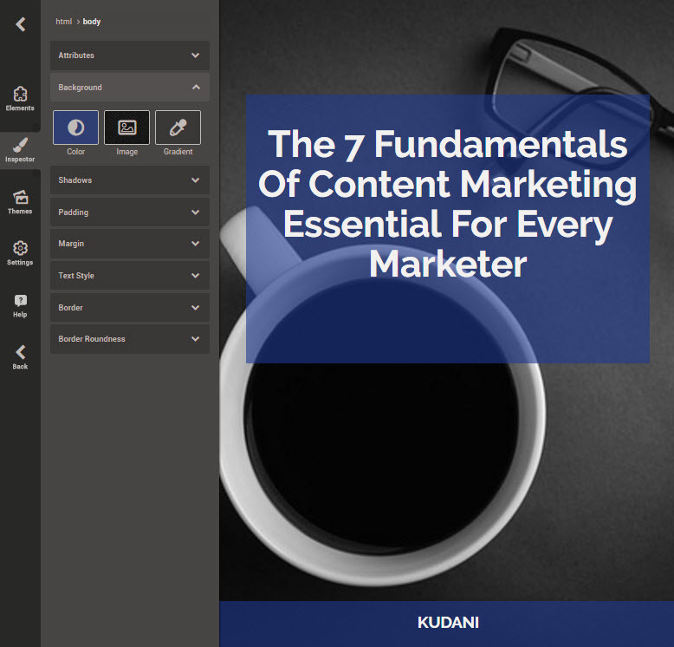Expand the Padding section
This screenshot has width=674, height=647.
click(130, 212)
